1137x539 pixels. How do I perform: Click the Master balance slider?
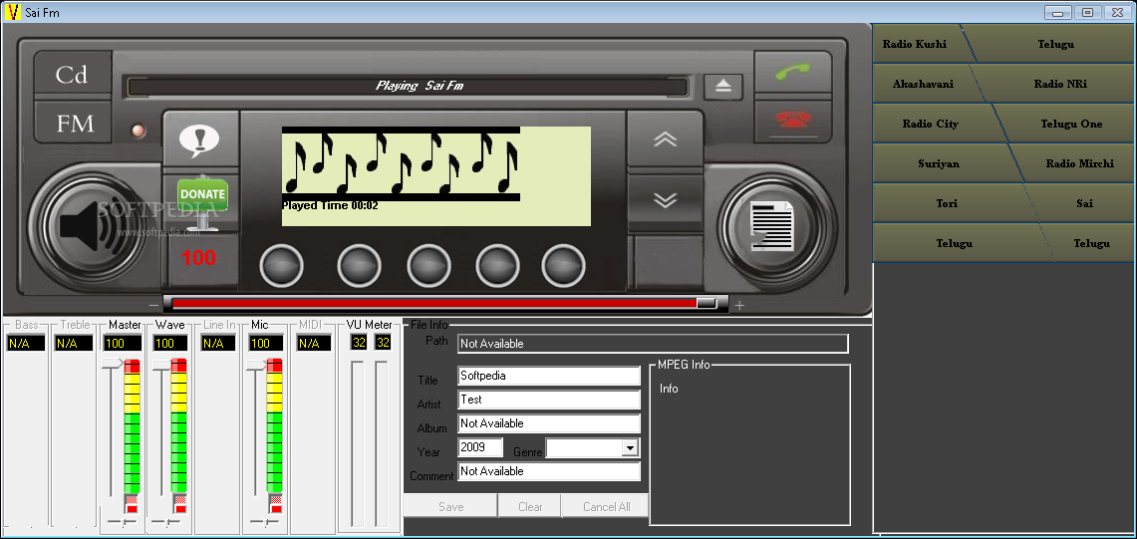(x=122, y=522)
